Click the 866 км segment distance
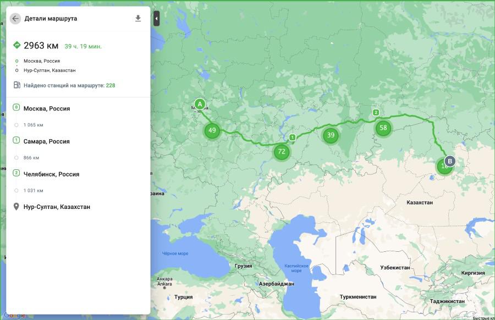The width and height of the screenshot is (495, 320). point(31,158)
